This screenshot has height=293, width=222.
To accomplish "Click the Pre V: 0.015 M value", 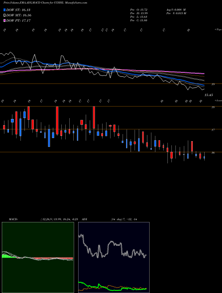I will point(176,13).
